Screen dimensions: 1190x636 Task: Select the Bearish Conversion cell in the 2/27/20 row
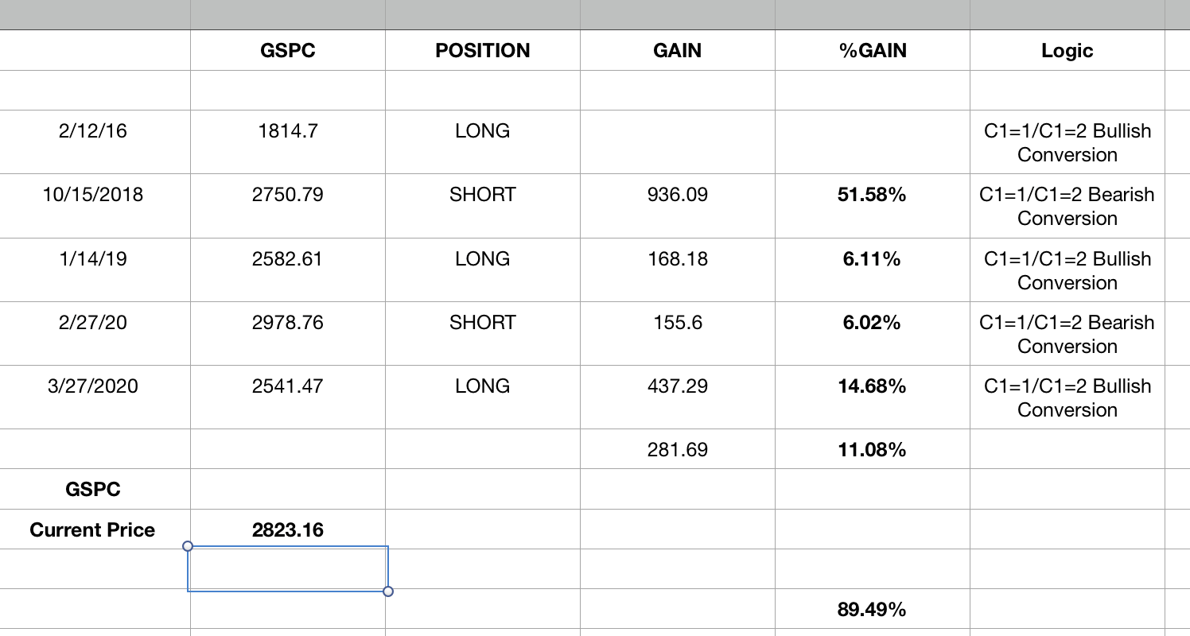coord(1067,334)
